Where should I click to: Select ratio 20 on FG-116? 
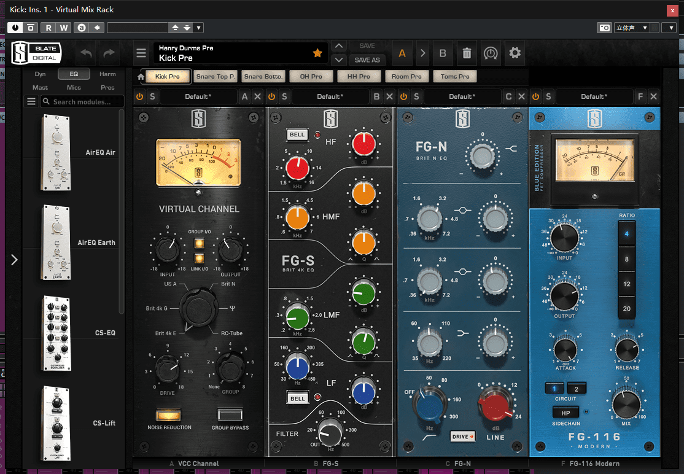pos(626,309)
